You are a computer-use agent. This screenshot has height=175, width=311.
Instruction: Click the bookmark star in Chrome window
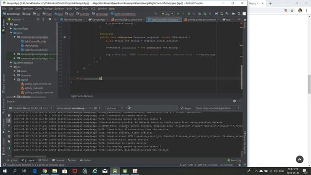pos(292,11)
